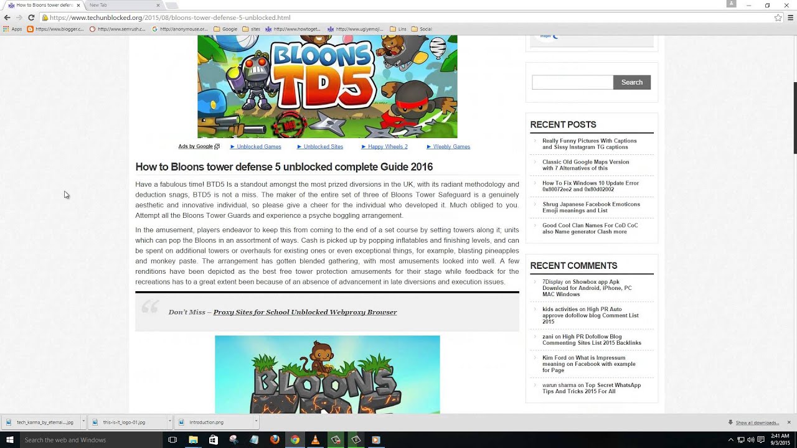Viewport: 797px width, 448px height.
Task: Open the Chrome hamburger menu
Action: click(790, 17)
